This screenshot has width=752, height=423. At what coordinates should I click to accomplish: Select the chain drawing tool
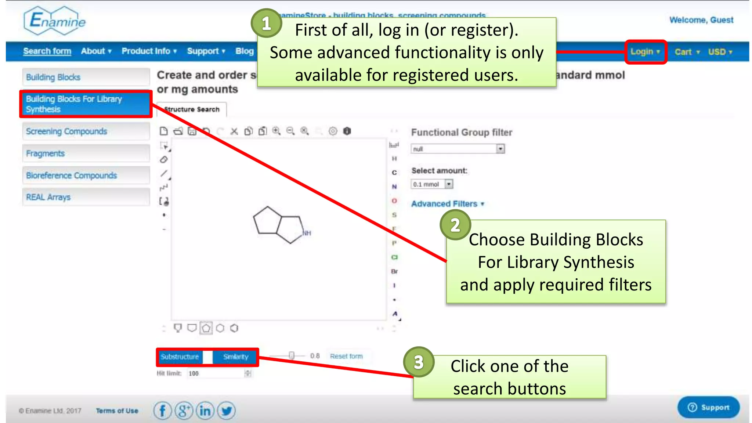164,188
